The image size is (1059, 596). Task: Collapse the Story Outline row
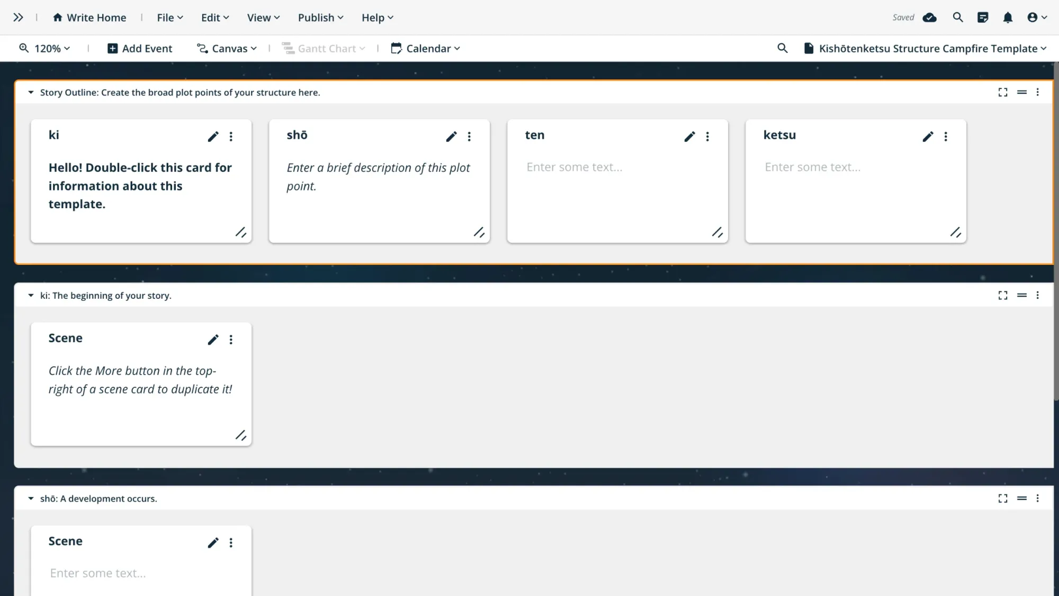31,92
